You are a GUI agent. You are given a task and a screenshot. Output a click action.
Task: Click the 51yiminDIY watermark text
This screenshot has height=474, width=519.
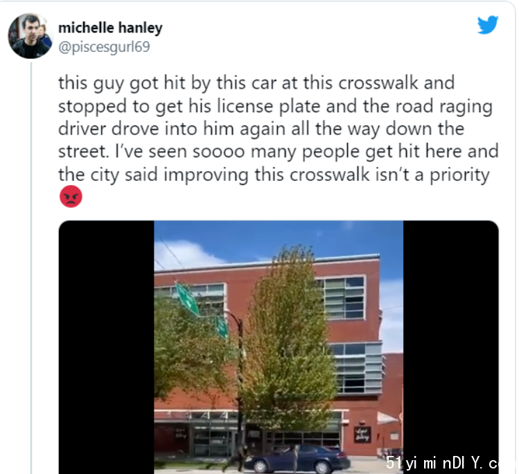tap(442, 463)
